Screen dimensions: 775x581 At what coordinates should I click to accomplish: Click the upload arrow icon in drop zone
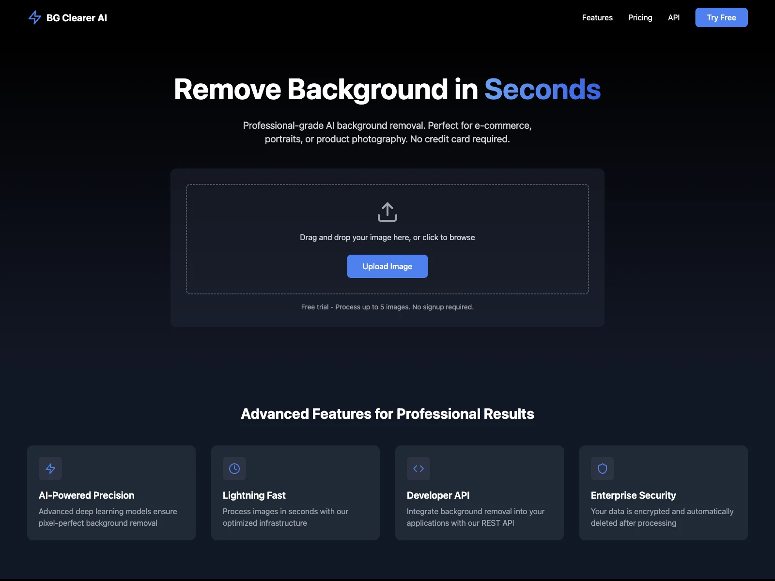click(x=387, y=212)
